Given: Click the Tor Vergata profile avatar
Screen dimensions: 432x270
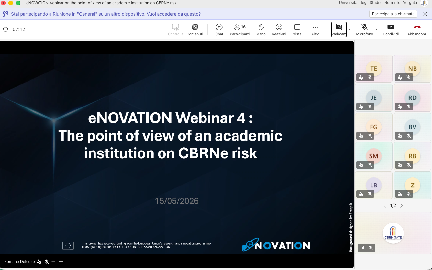Looking at the screenshot, I should coord(424,3).
